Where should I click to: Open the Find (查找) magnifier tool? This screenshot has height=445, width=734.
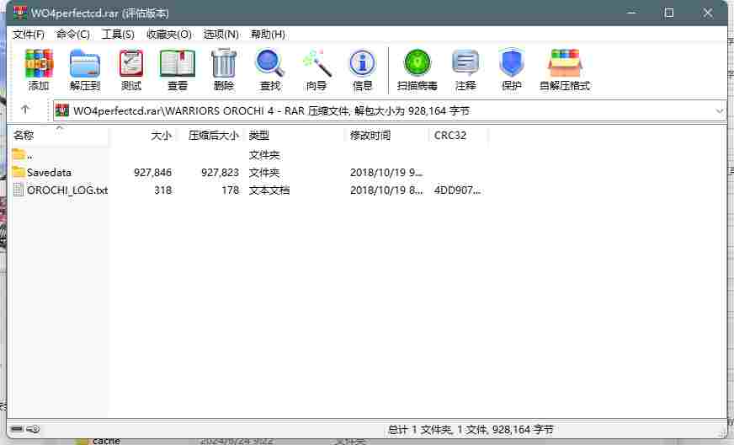coord(270,63)
